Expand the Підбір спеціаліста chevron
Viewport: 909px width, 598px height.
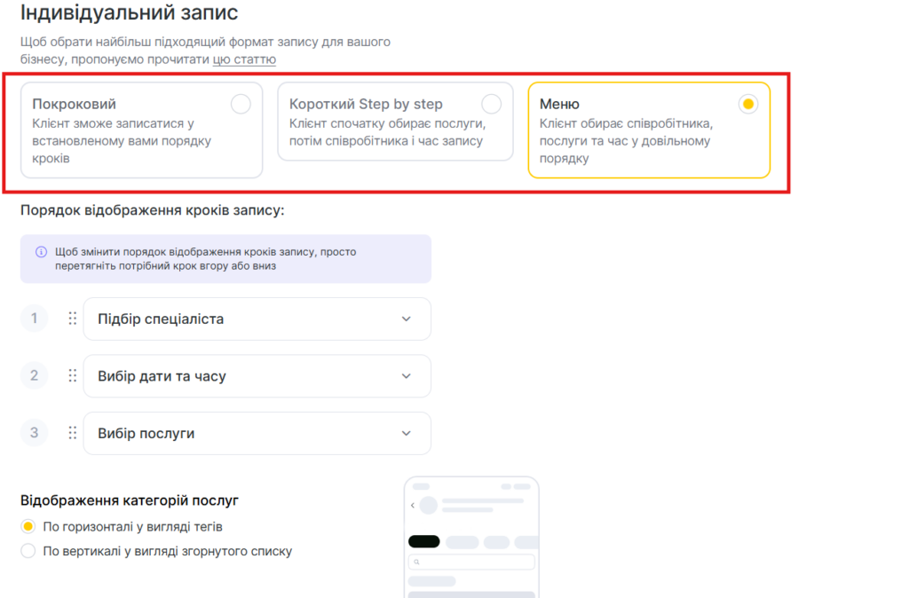[407, 319]
